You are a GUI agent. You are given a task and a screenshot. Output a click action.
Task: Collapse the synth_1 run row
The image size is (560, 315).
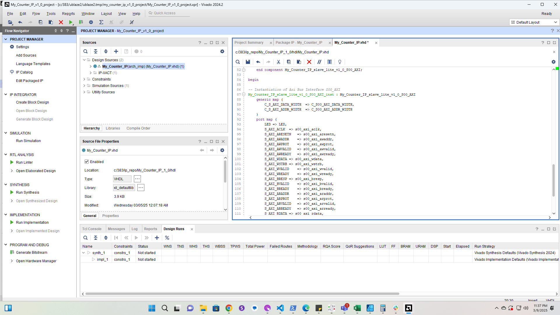83,253
